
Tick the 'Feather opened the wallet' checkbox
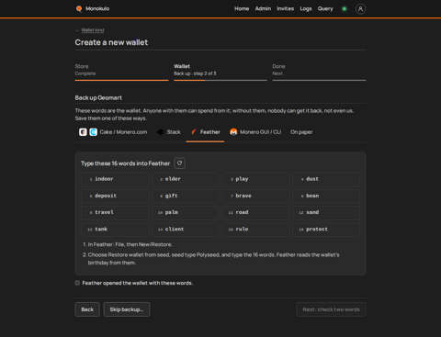coord(77,283)
